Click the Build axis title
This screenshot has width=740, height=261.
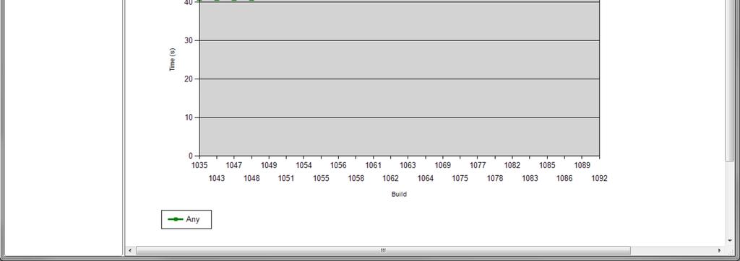pos(399,194)
